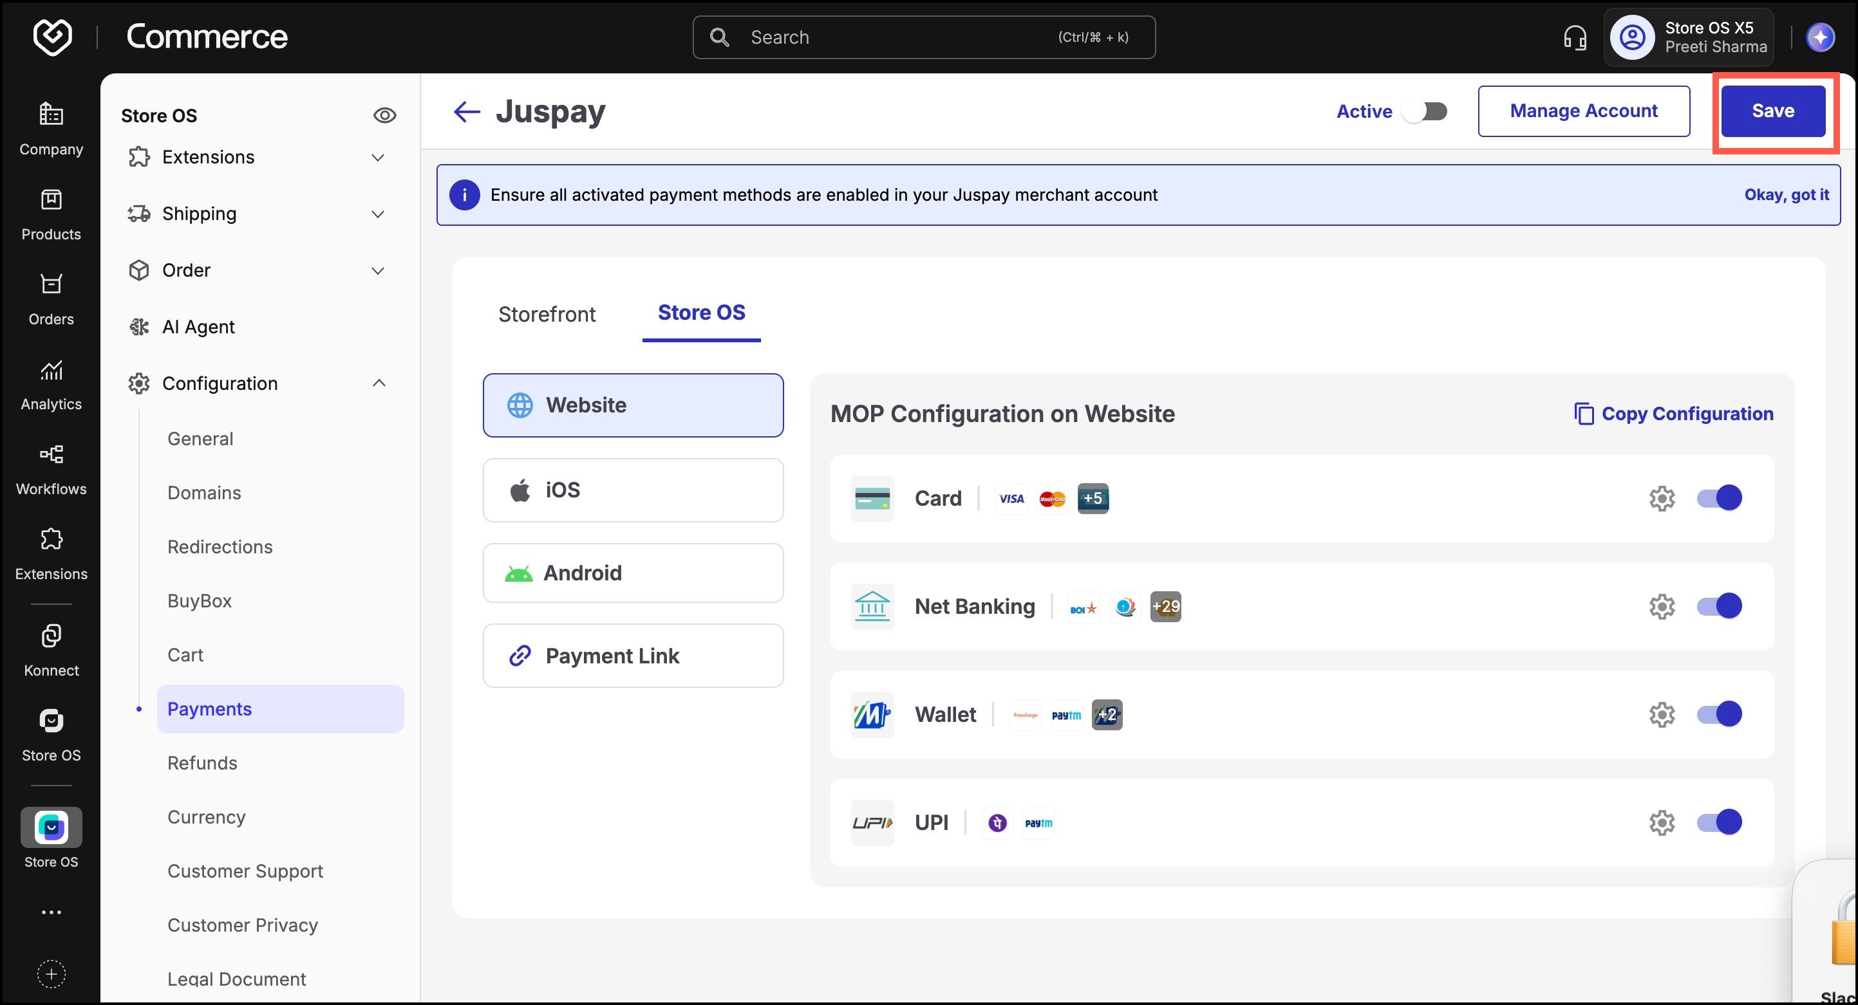The width and height of the screenshot is (1858, 1005).
Task: Click the Paytm logo in UPI row
Action: [1038, 823]
